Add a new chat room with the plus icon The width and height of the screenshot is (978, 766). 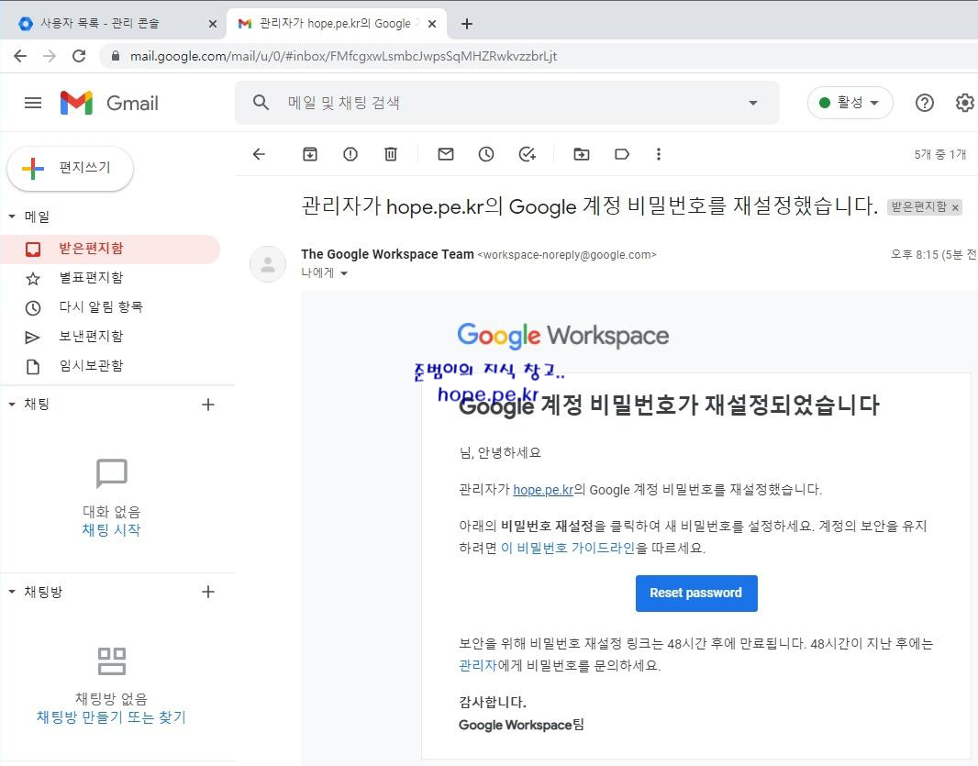(208, 592)
